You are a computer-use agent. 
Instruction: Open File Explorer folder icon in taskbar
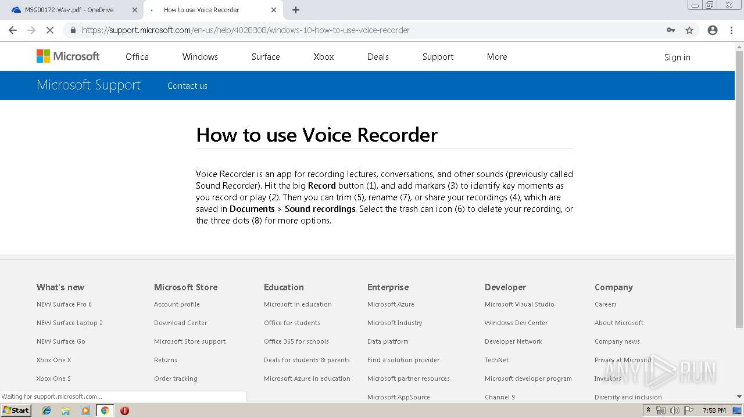click(x=66, y=410)
